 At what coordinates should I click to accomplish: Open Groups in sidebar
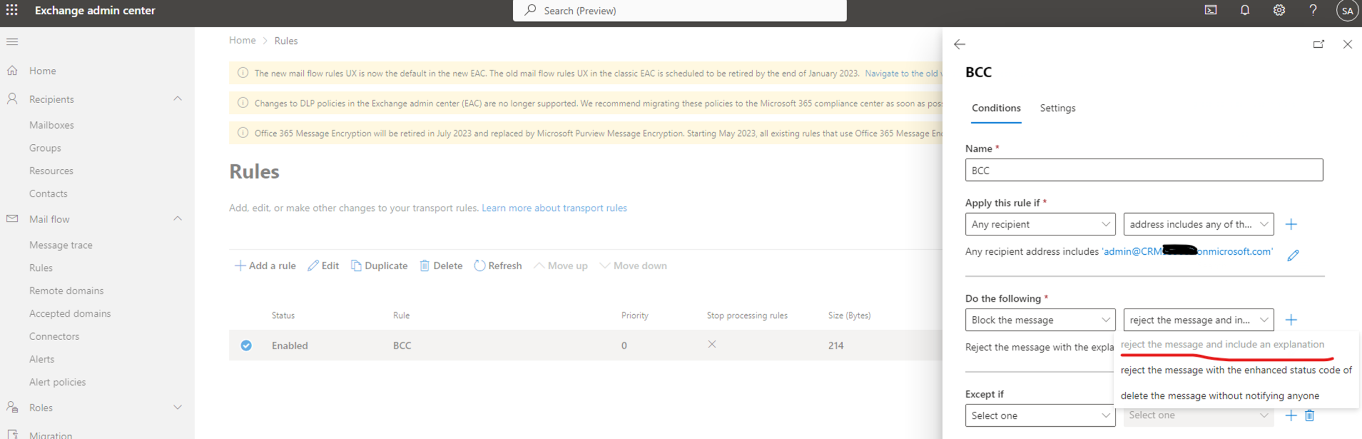tap(45, 148)
